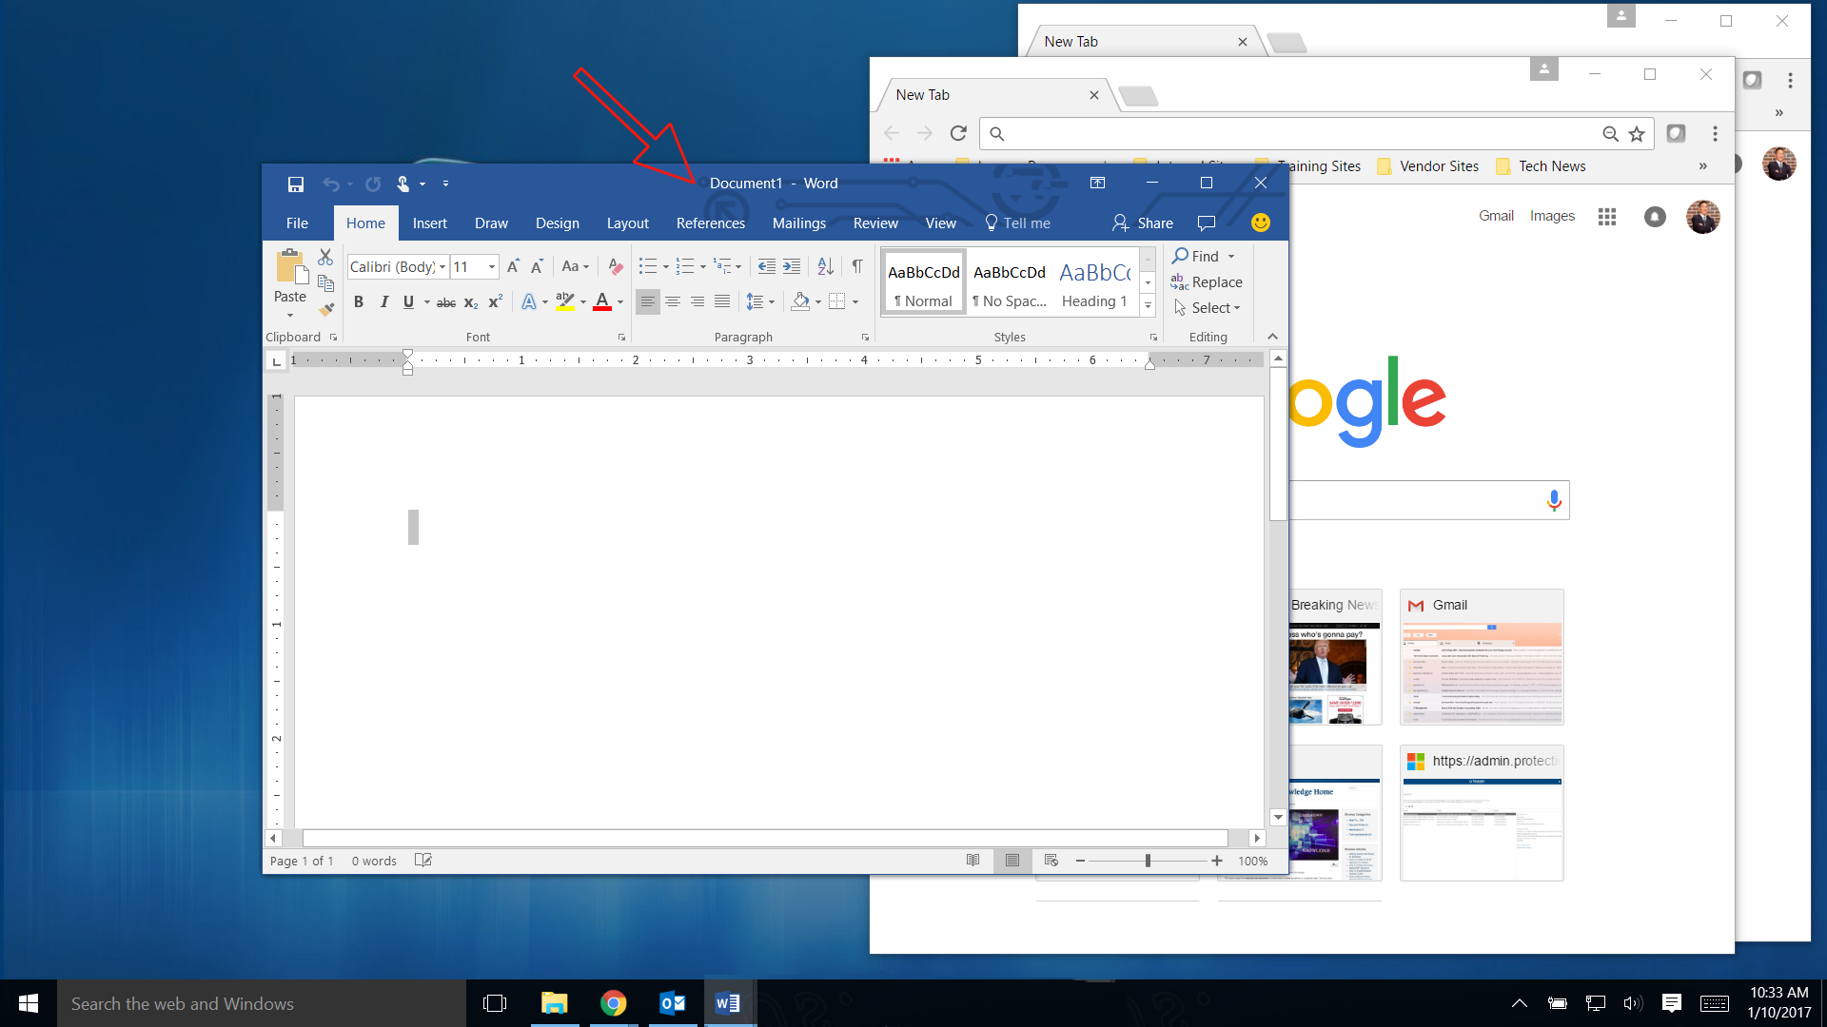Image resolution: width=1827 pixels, height=1027 pixels.
Task: Toggle Show/Hide paragraph marks
Action: coord(857,267)
